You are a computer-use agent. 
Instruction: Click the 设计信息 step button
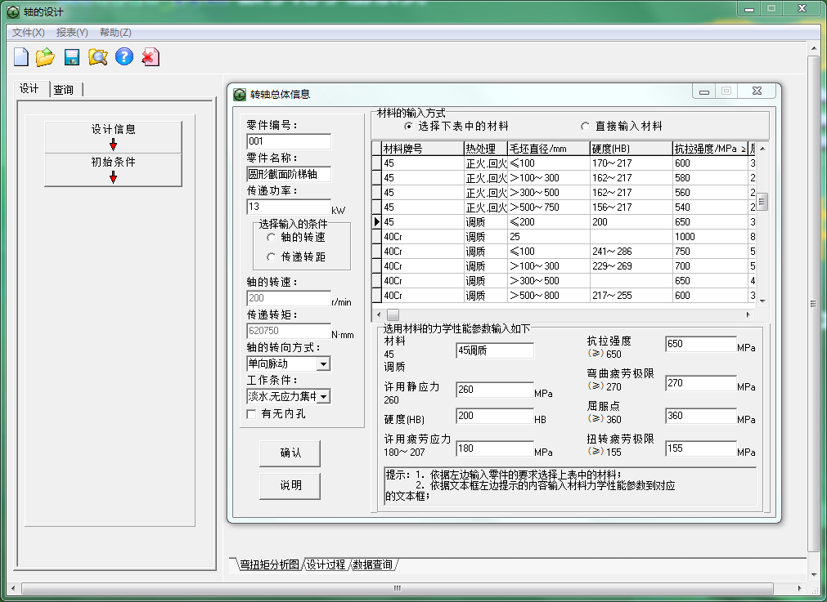click(x=114, y=137)
